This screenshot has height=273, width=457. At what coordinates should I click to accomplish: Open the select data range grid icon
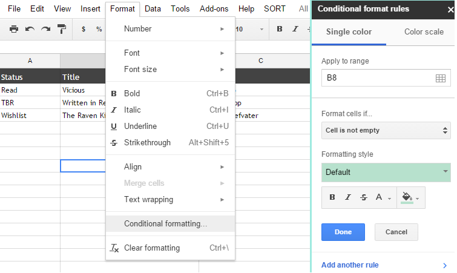pyautogui.click(x=440, y=78)
